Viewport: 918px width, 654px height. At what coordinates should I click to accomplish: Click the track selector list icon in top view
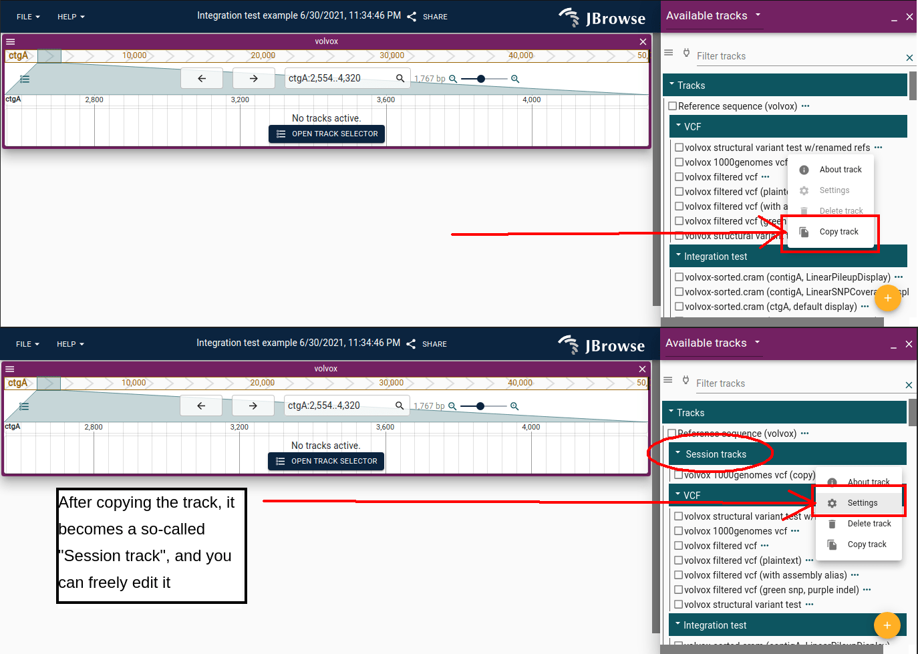tap(25, 79)
